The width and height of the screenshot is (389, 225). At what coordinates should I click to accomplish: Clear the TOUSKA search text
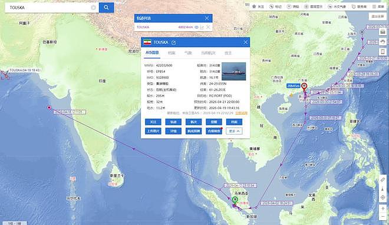click(x=93, y=8)
